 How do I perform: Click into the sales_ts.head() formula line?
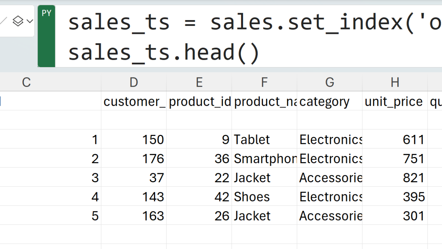164,53
